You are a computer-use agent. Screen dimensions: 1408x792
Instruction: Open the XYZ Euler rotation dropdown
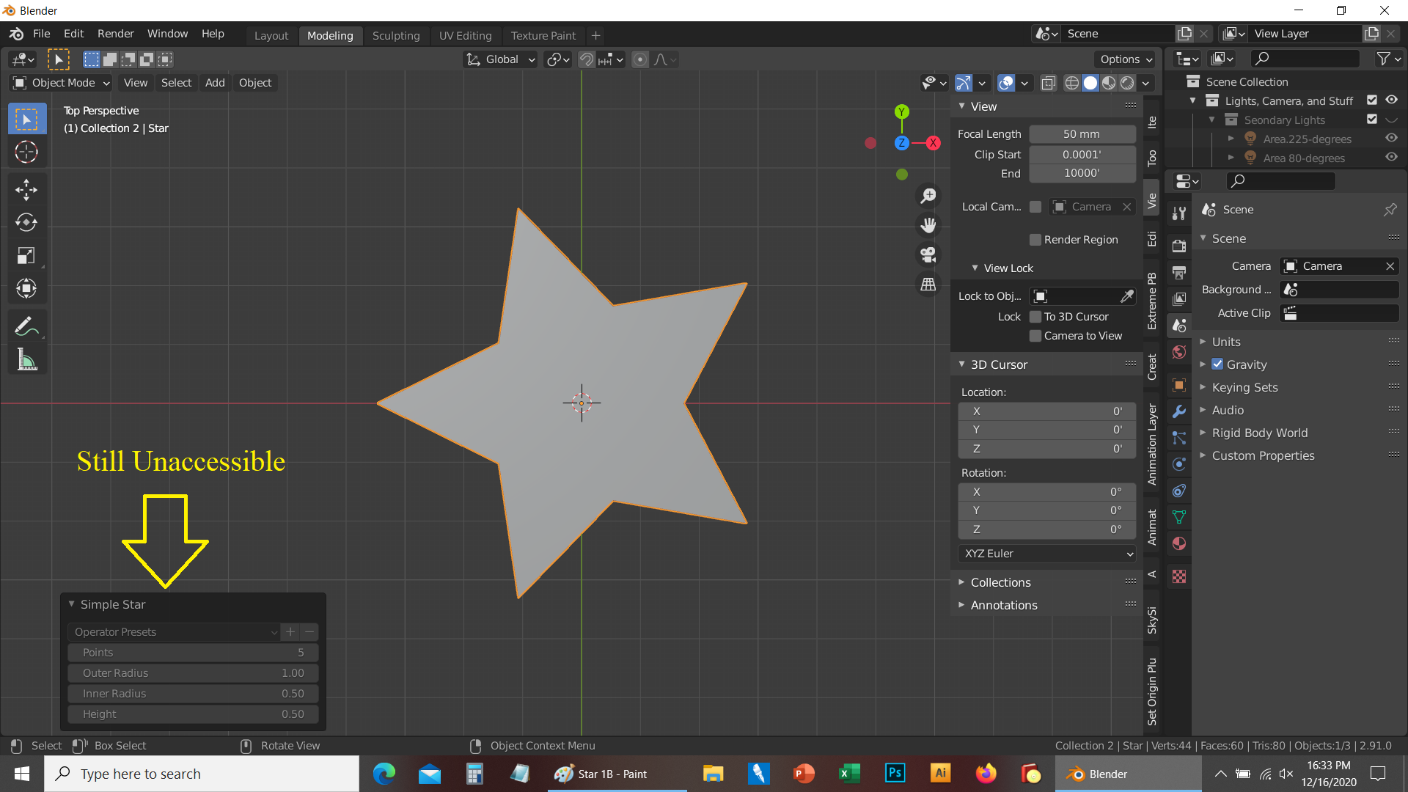(x=1047, y=554)
